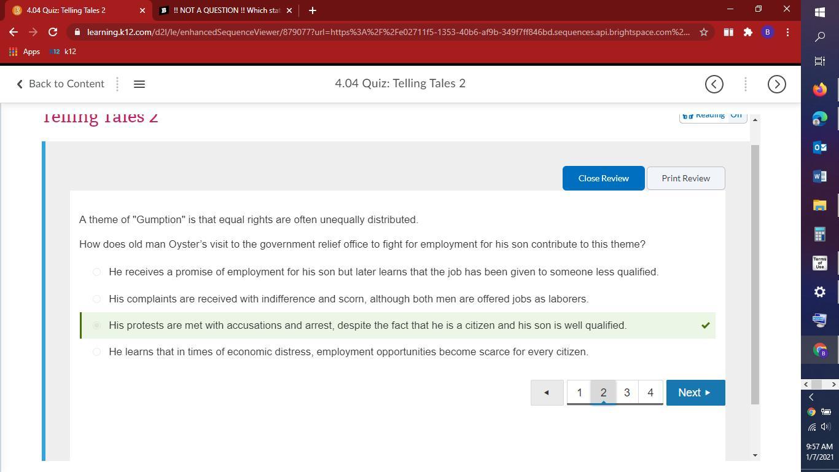Click the page address bar URL
This screenshot has height=472, width=839.
point(388,32)
